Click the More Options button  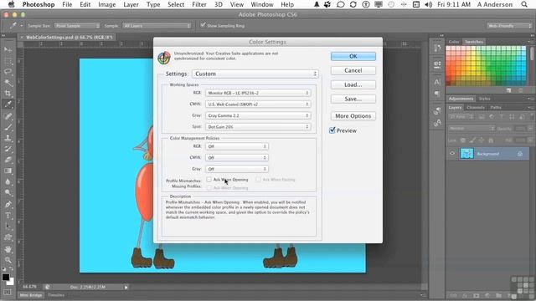353,116
